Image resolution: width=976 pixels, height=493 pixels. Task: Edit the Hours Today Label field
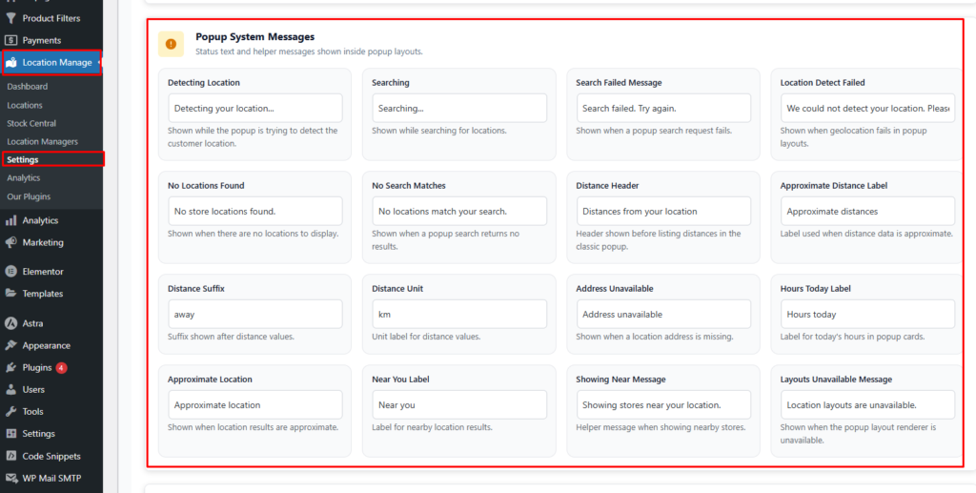coord(866,314)
